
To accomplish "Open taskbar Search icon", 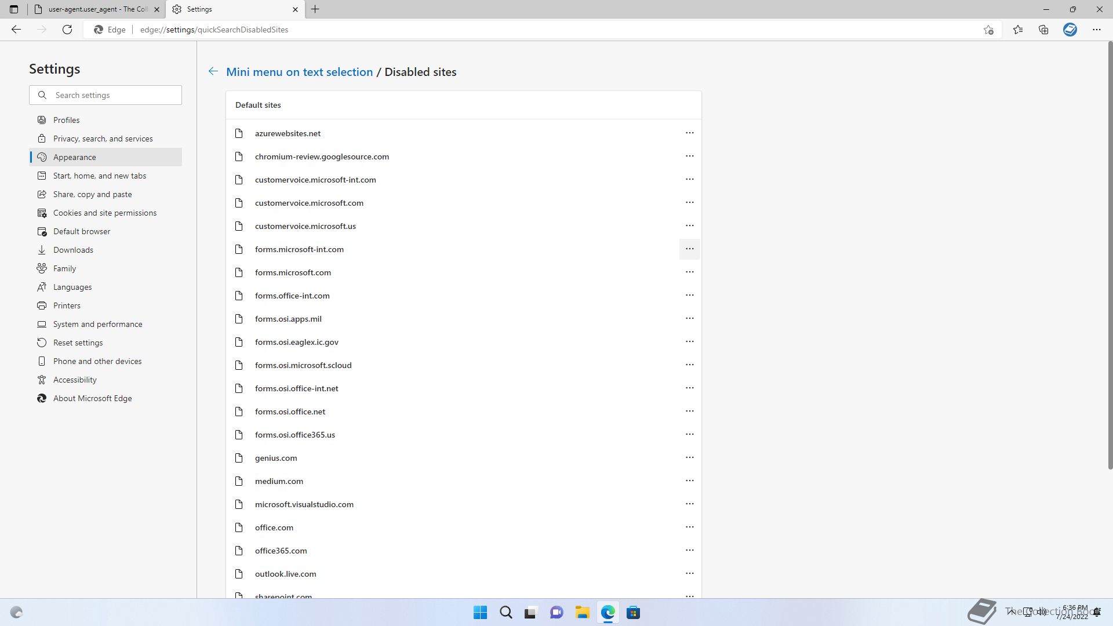I will coord(505,613).
